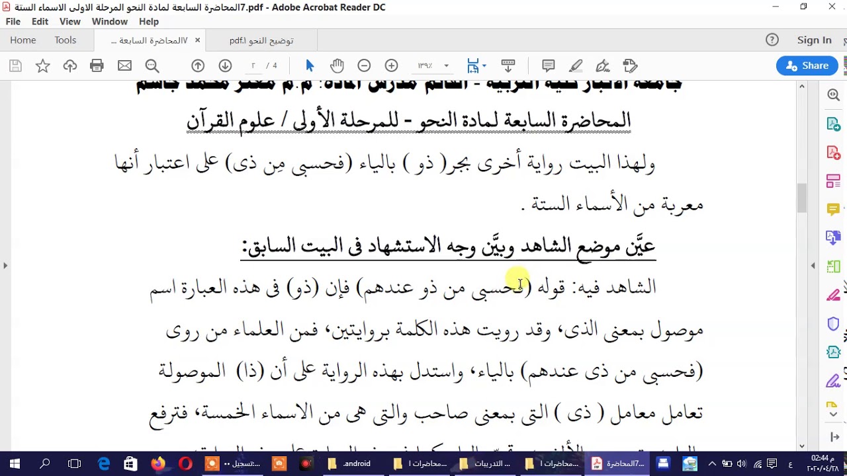The image size is (847, 476).
Task: Go to the next page arrow
Action: 225,65
